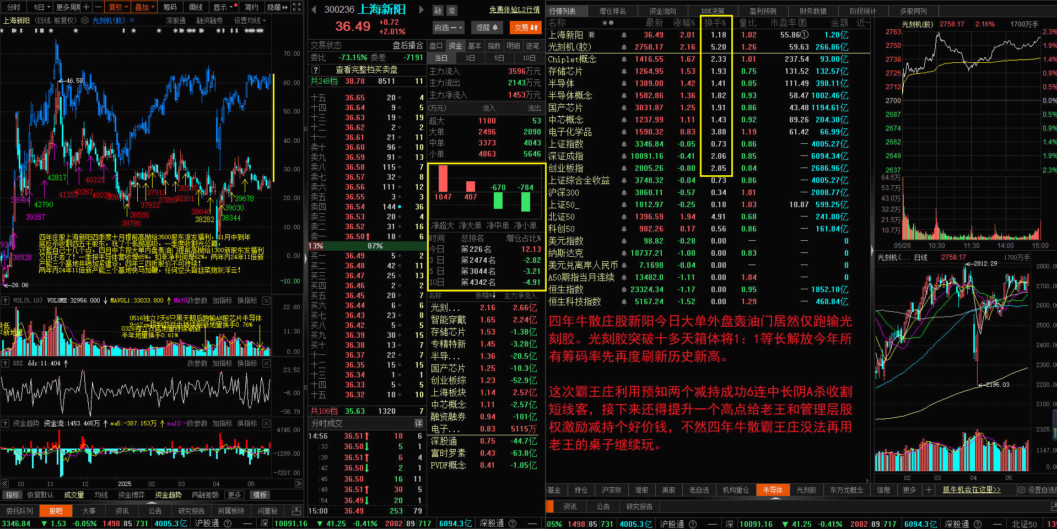Open 抓主机会在这里 link
The width and height of the screenshot is (1057, 529).
(972, 490)
